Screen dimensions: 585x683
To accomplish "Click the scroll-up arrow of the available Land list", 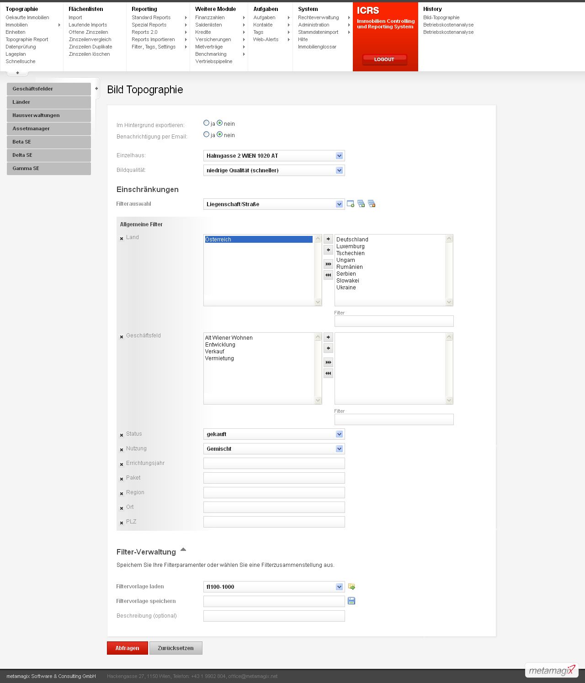I will [449, 239].
